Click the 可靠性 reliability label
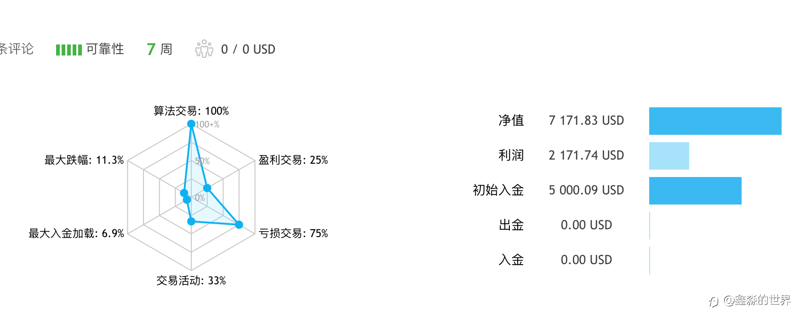The image size is (800, 321). (x=105, y=49)
